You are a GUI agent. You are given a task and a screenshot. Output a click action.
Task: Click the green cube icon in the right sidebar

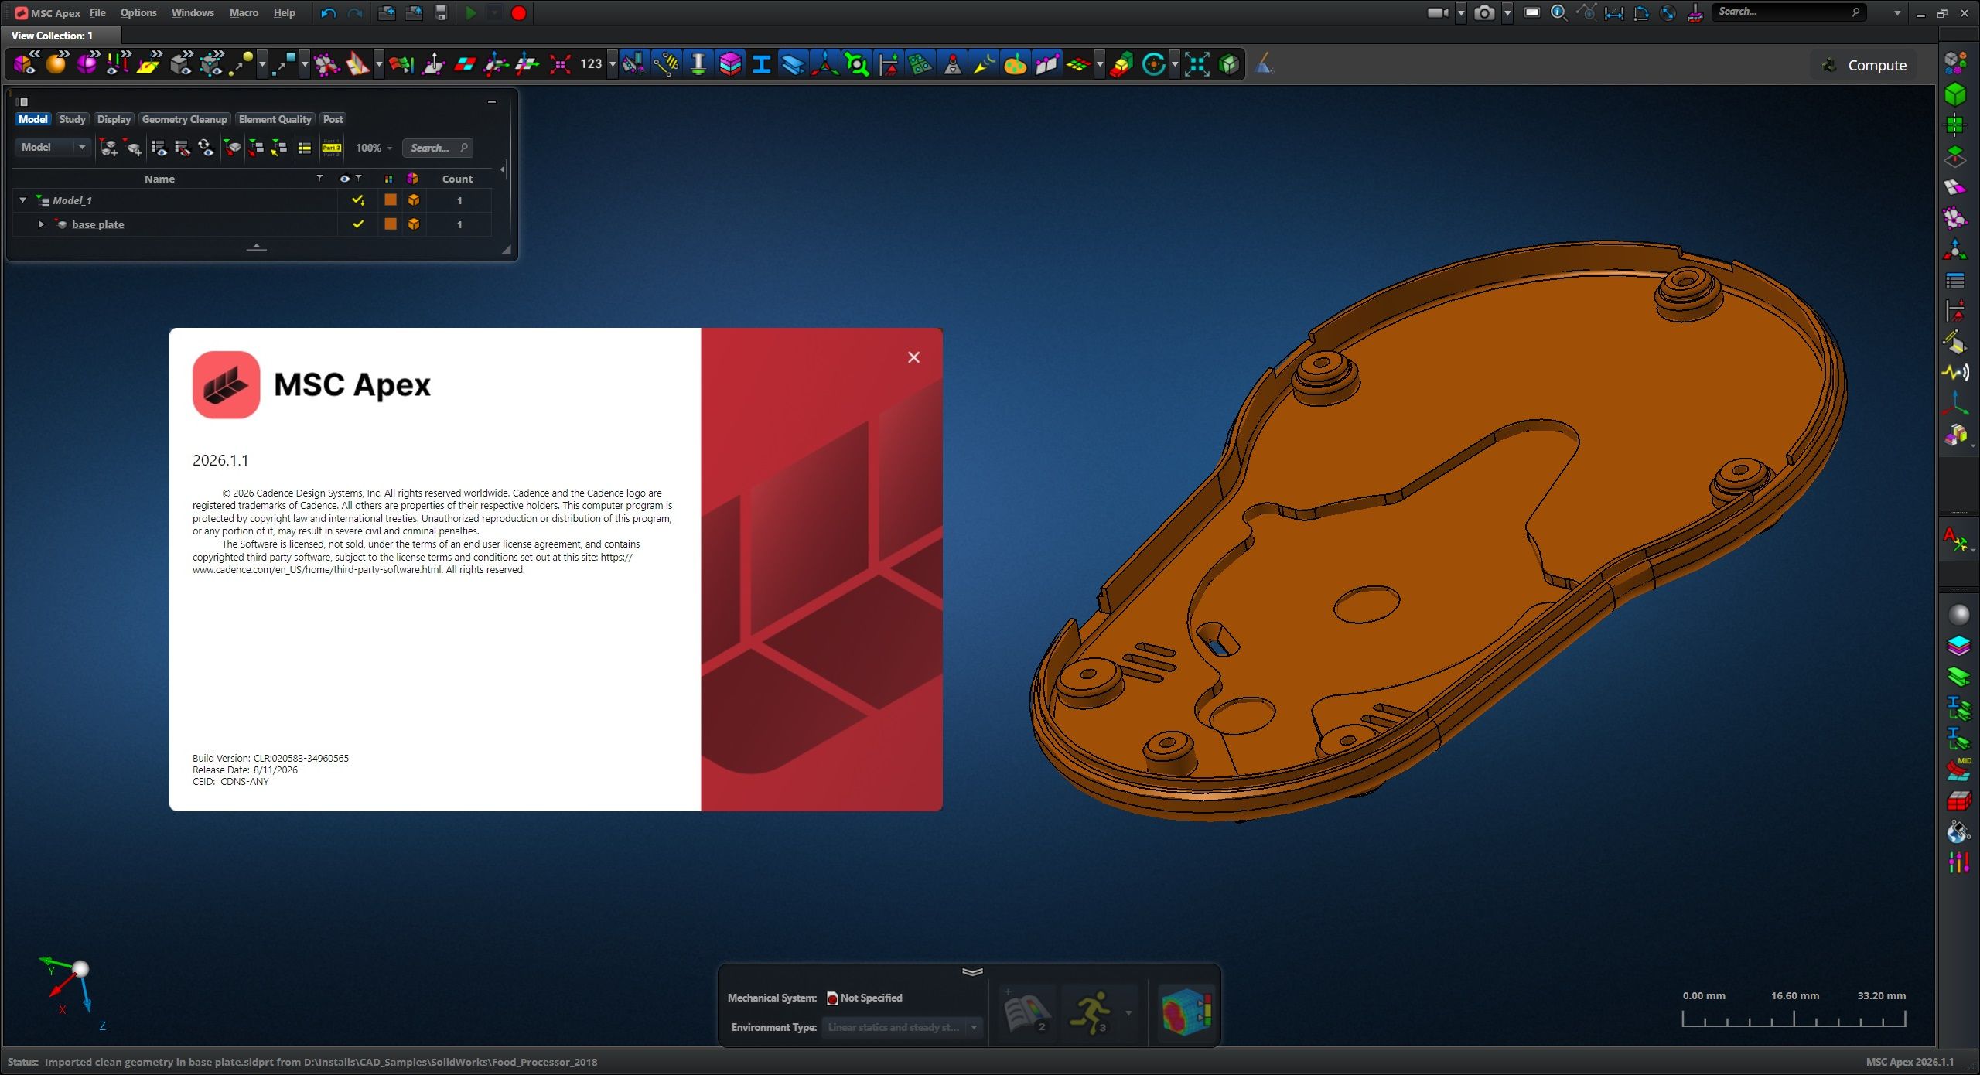[x=1955, y=94]
